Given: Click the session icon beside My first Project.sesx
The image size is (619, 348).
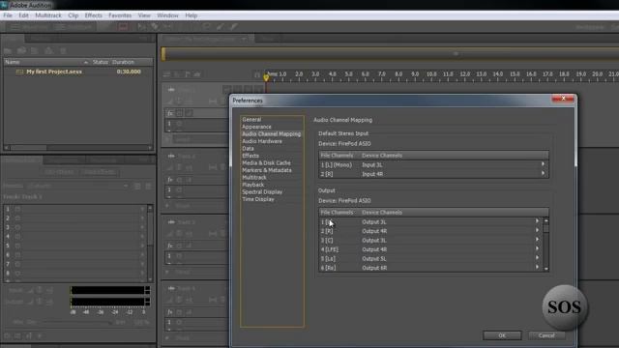Looking at the screenshot, I should pos(19,72).
